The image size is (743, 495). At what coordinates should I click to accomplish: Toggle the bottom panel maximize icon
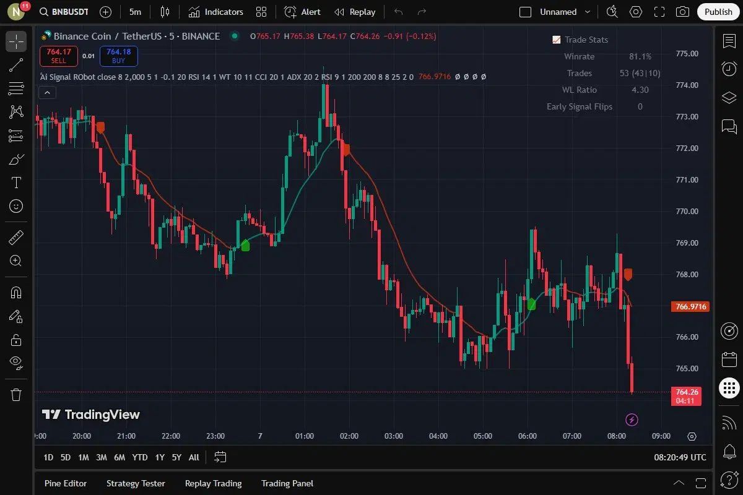tap(701, 483)
